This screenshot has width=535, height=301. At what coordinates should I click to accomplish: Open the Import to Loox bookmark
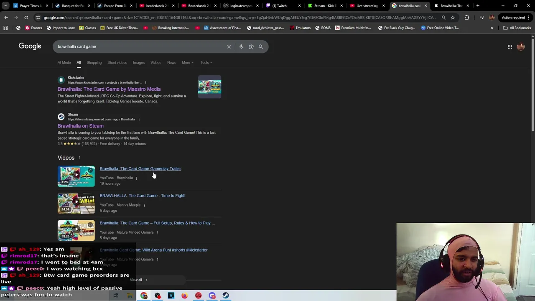[x=61, y=28]
